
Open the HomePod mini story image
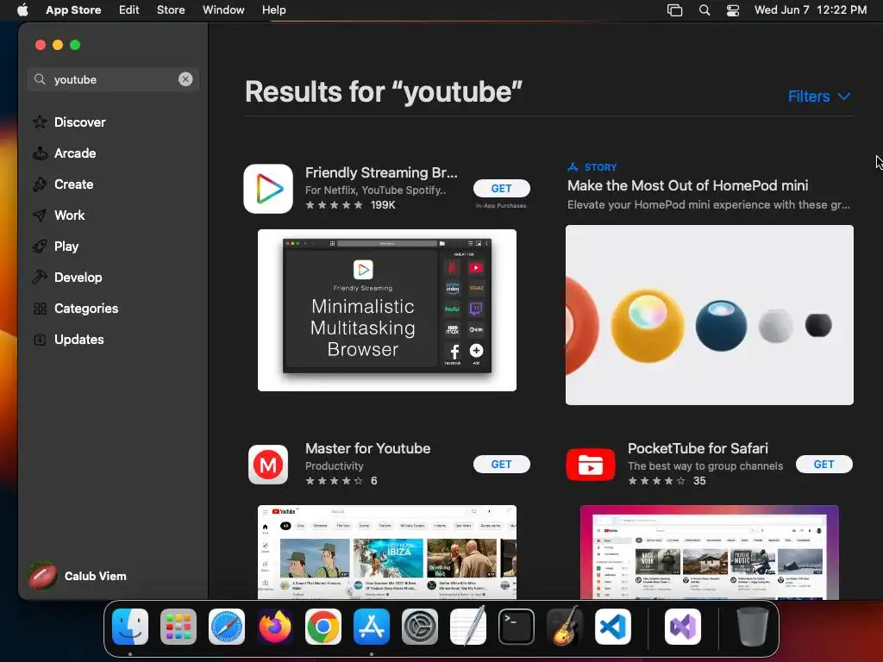click(710, 315)
